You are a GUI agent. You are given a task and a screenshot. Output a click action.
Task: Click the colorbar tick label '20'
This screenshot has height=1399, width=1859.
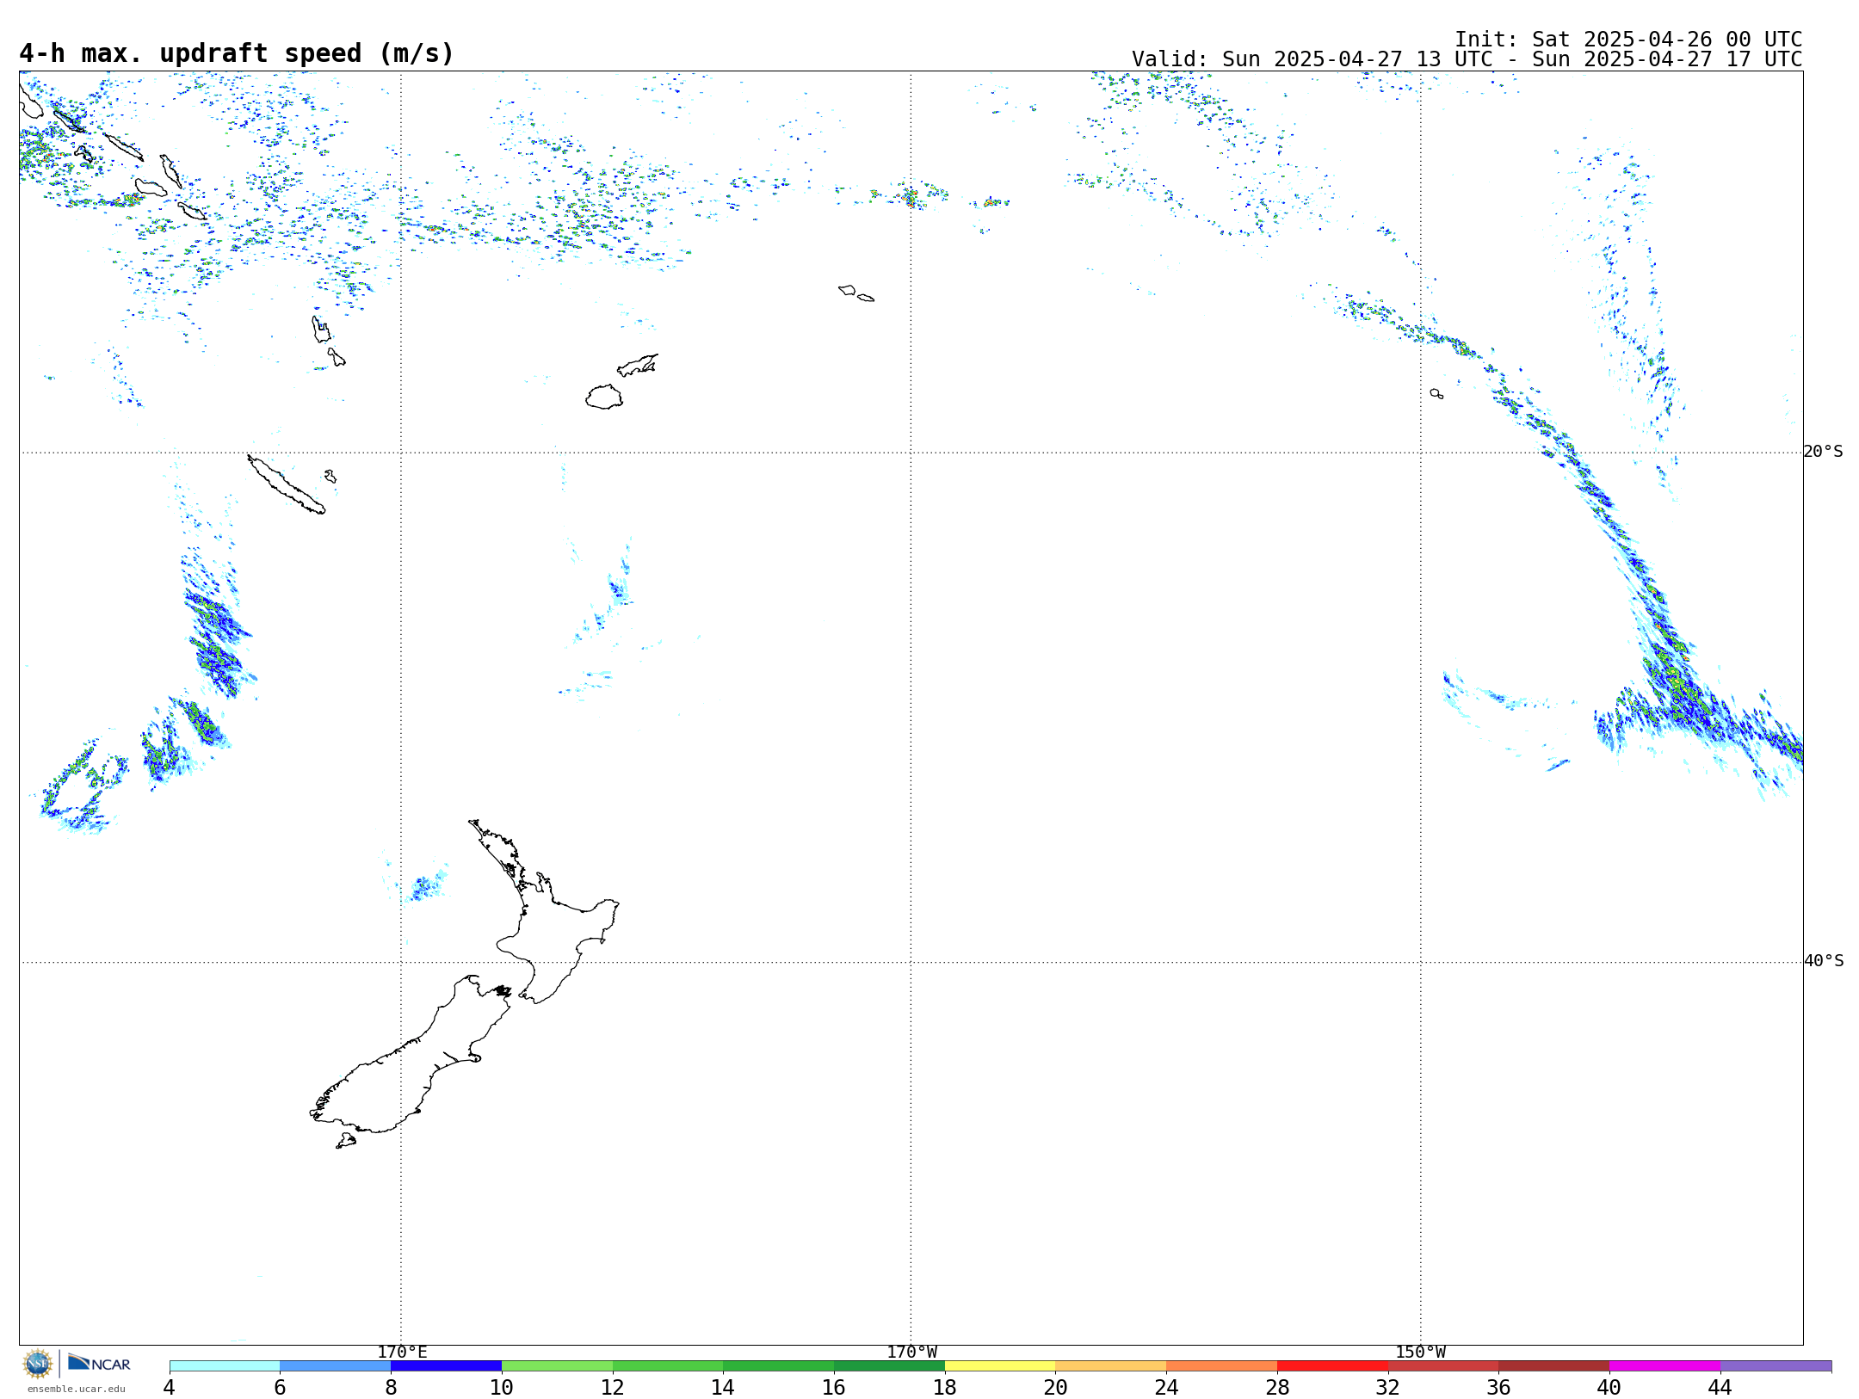point(1056,1388)
